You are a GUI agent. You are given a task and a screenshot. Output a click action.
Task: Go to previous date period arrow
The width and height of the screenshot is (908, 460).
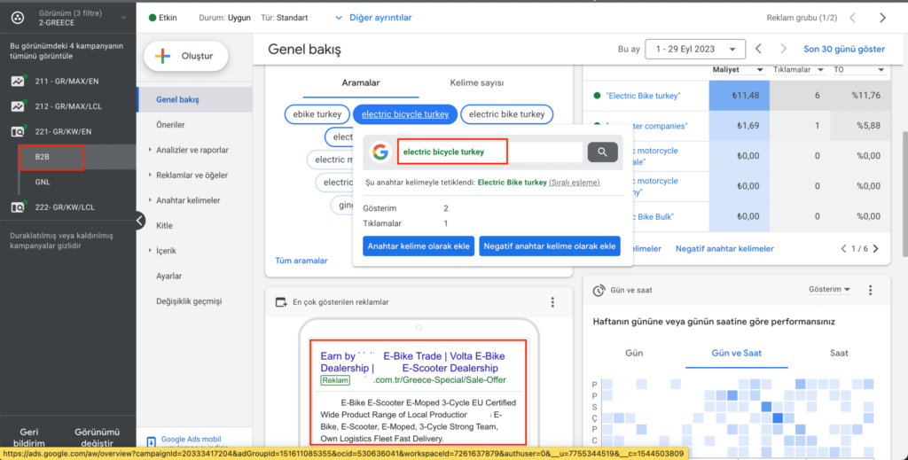(x=759, y=49)
